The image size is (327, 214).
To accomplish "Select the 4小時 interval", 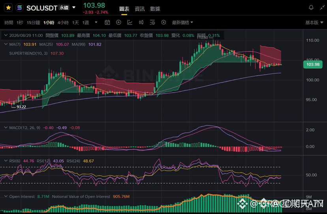I will tap(63, 23).
